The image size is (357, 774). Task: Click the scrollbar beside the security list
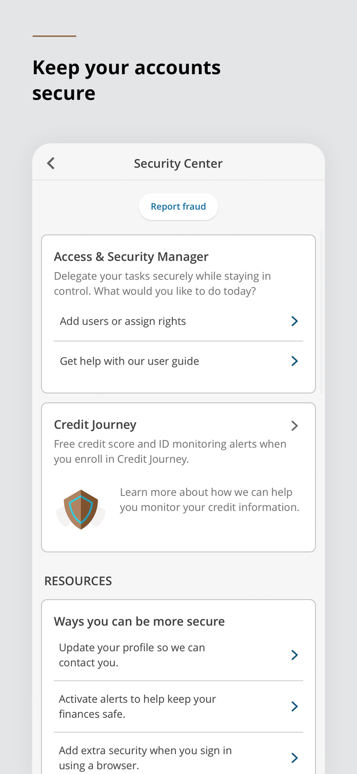pyautogui.click(x=322, y=311)
